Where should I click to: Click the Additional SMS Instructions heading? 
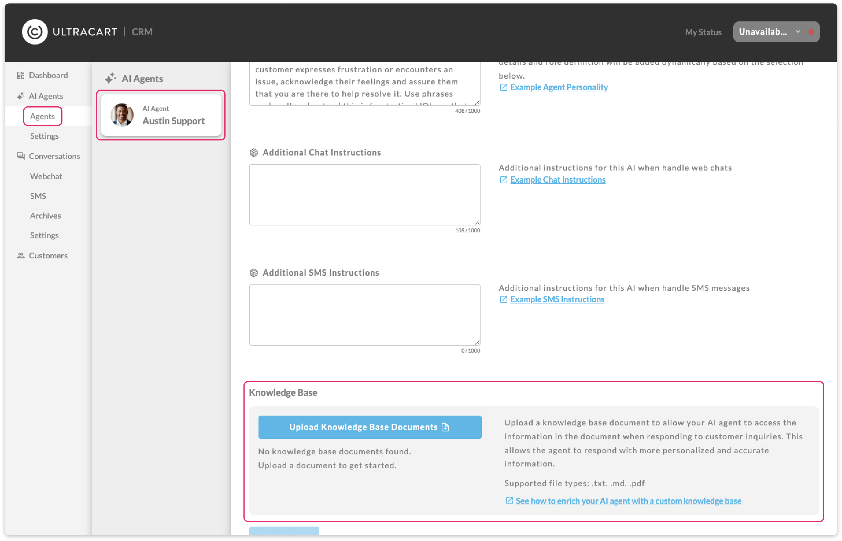tap(321, 273)
